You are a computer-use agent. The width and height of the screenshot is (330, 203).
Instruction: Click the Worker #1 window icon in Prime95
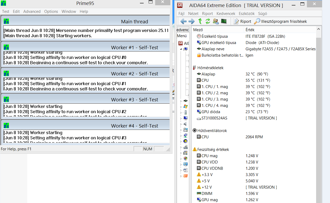pos(6,47)
